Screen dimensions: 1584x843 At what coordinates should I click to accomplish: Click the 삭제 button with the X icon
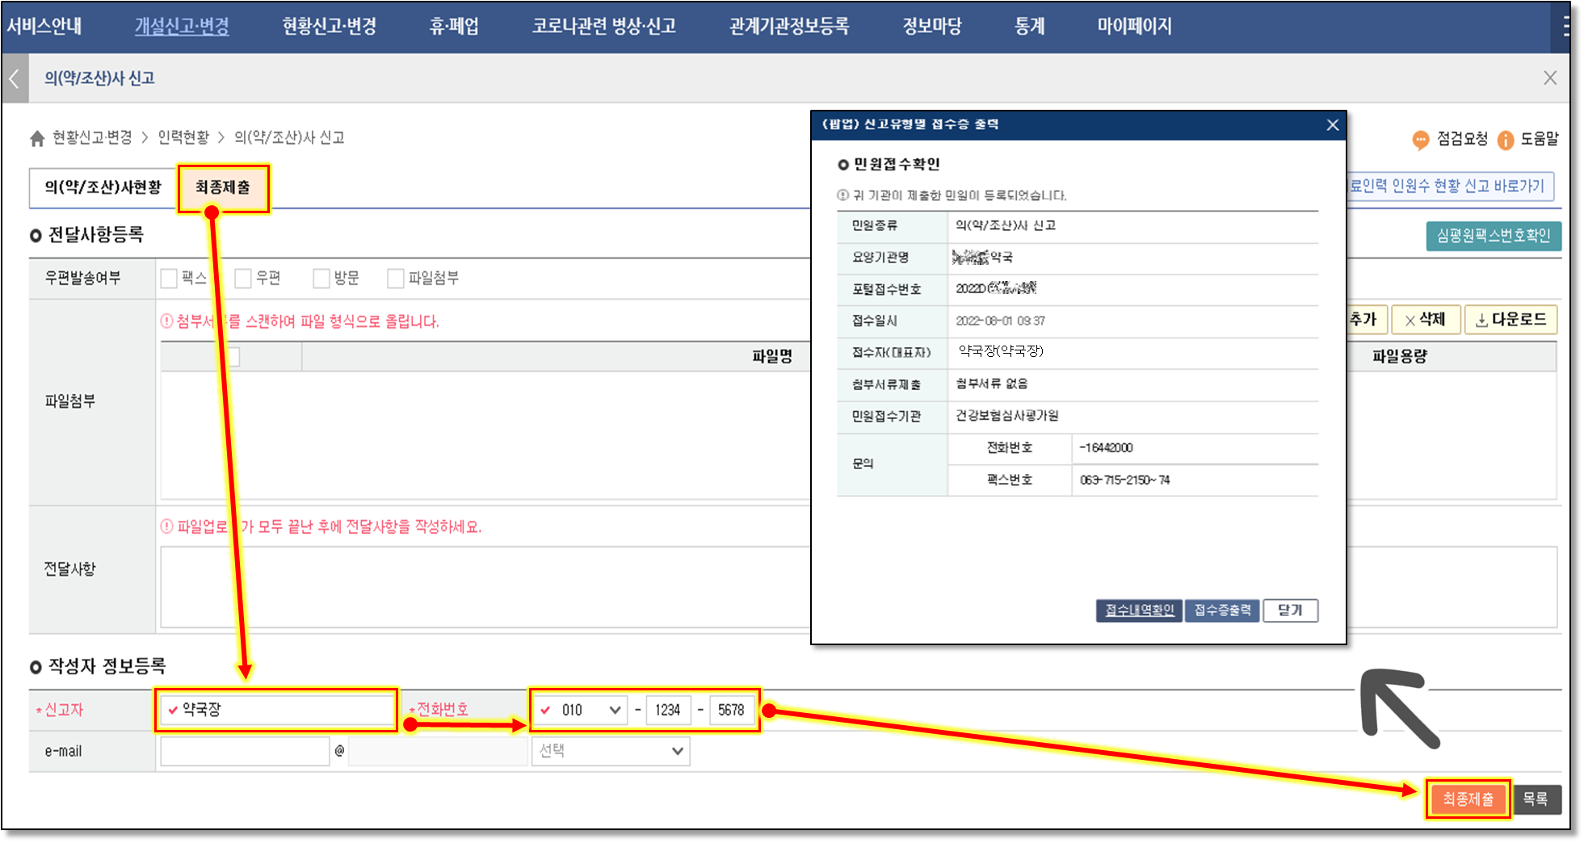(1425, 320)
